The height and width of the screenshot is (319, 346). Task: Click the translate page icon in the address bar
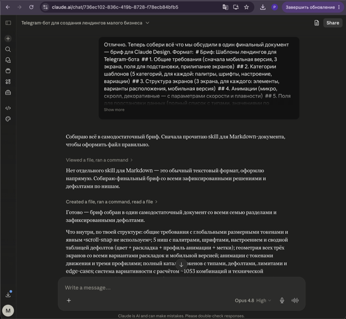(225, 7)
